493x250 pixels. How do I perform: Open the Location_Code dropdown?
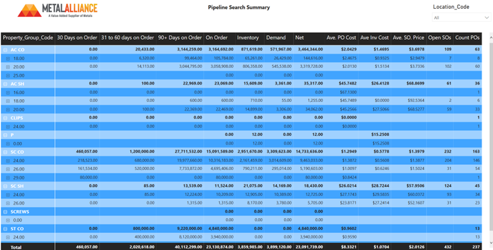[461, 18]
